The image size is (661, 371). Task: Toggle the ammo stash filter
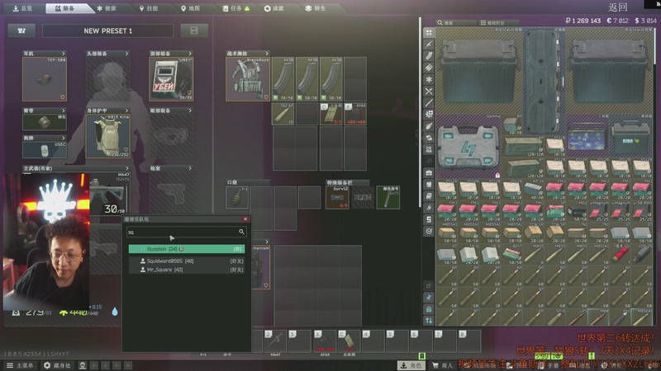(x=429, y=68)
